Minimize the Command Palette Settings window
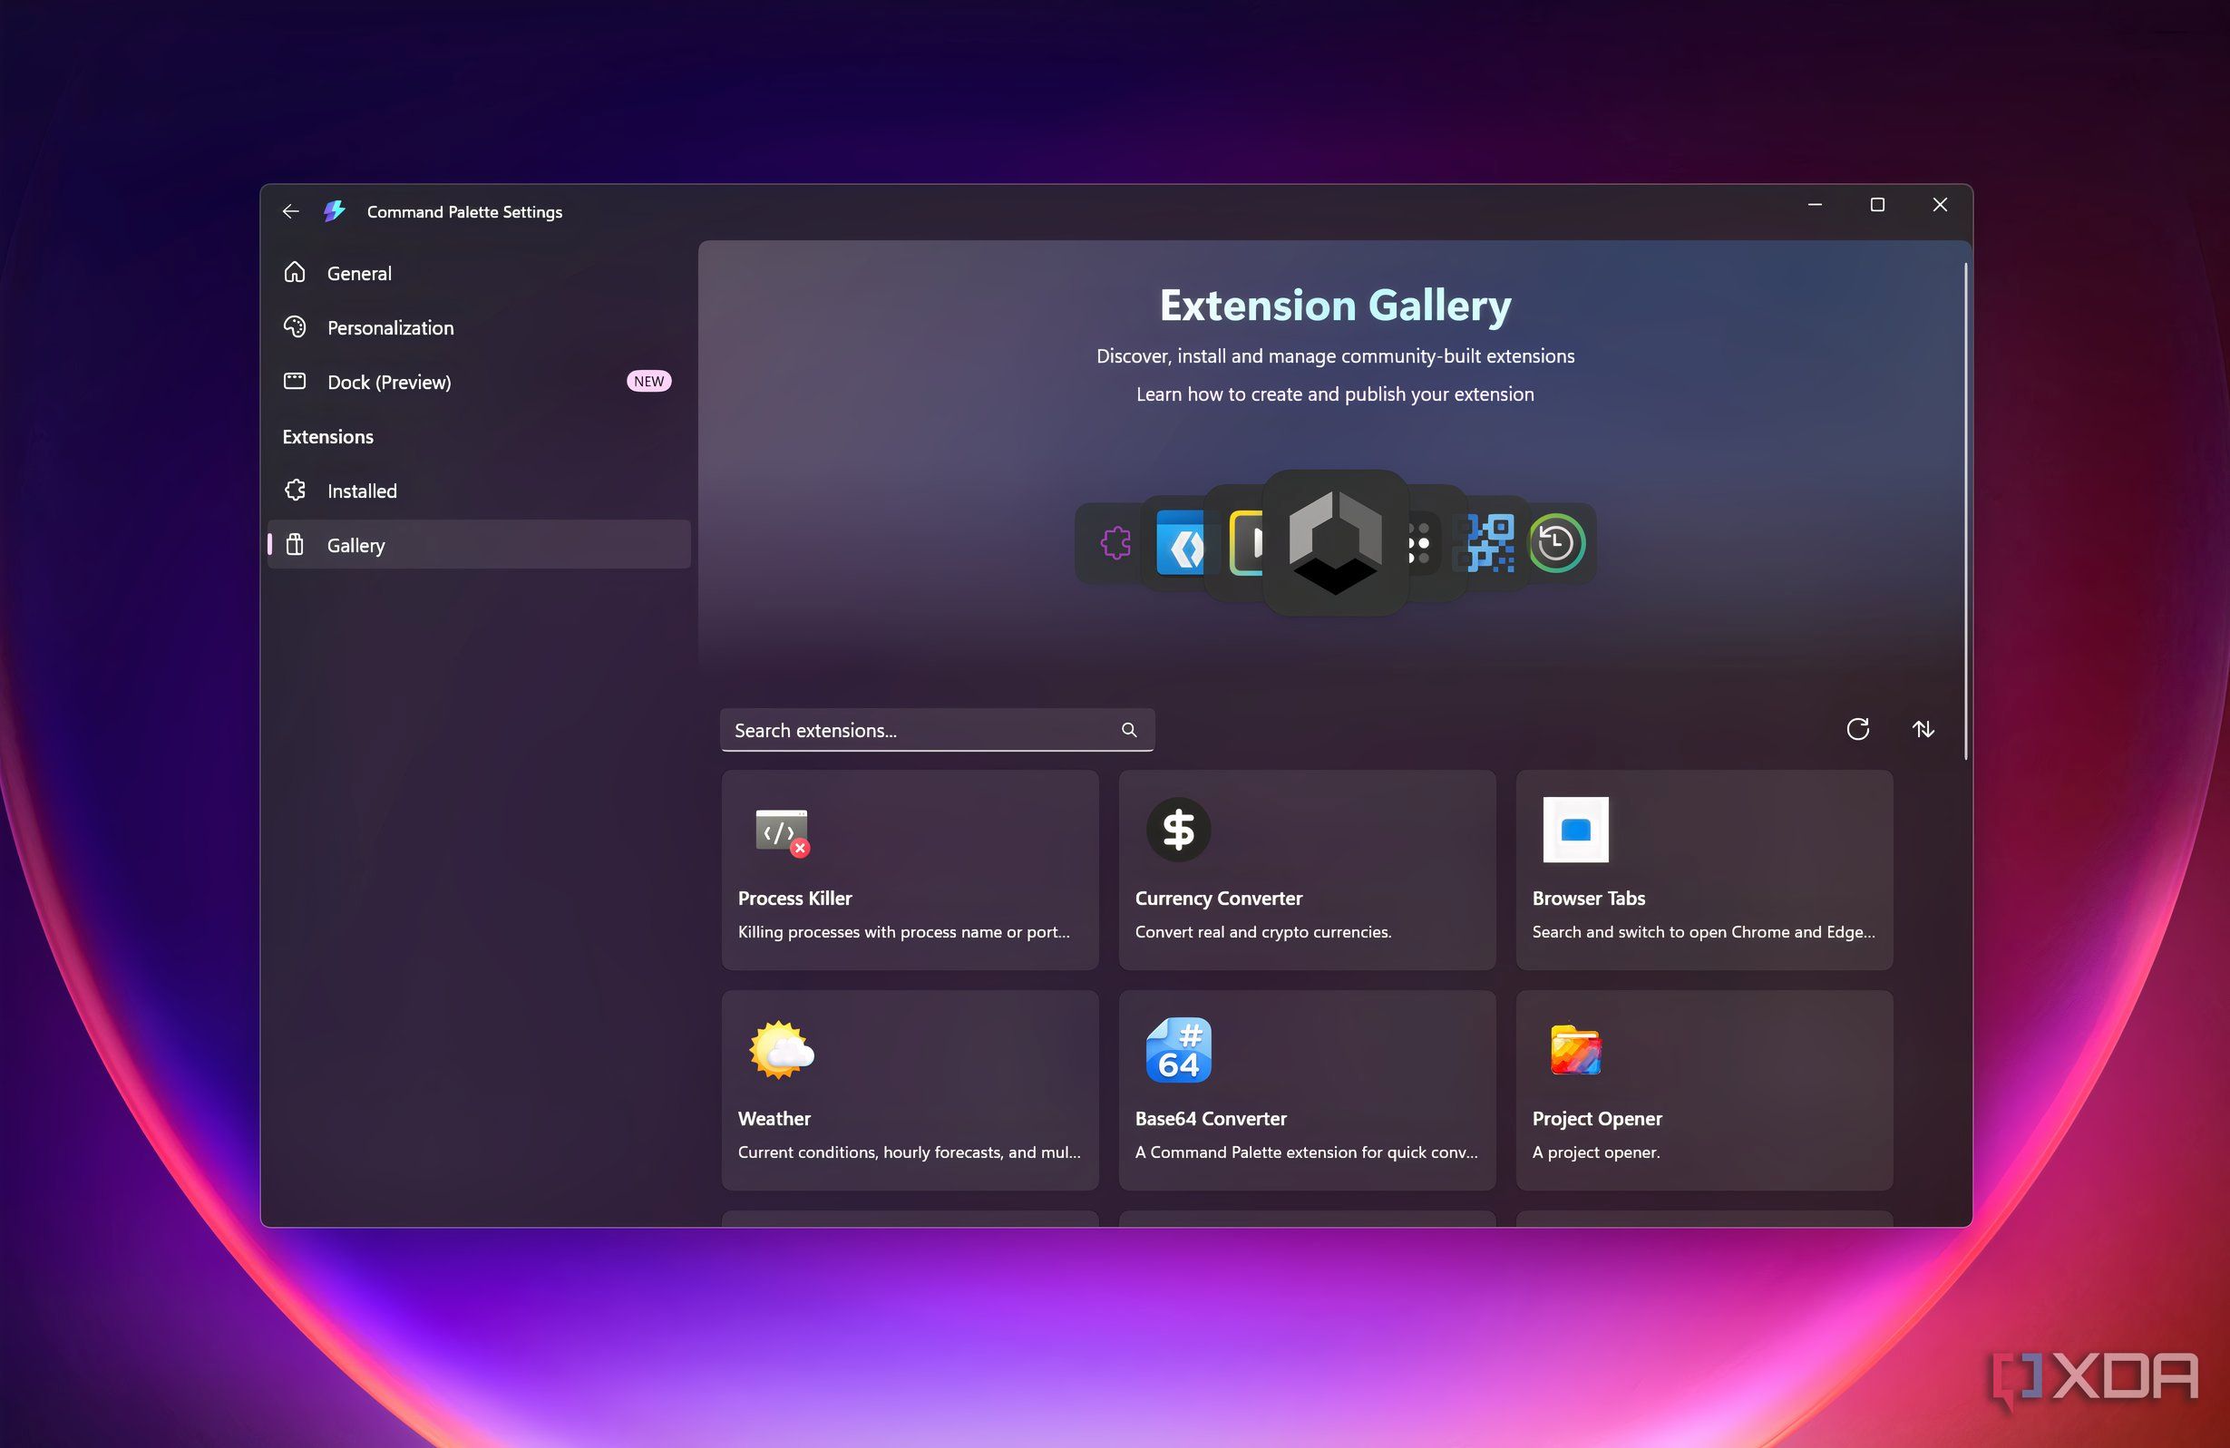2230x1448 pixels. [x=1815, y=204]
